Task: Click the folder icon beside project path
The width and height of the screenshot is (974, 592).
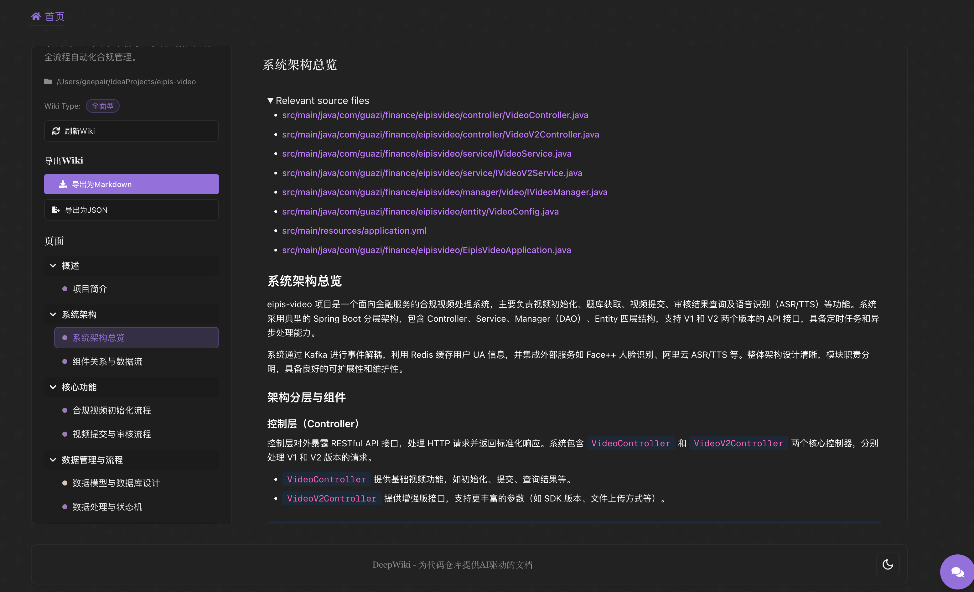Action: tap(48, 81)
